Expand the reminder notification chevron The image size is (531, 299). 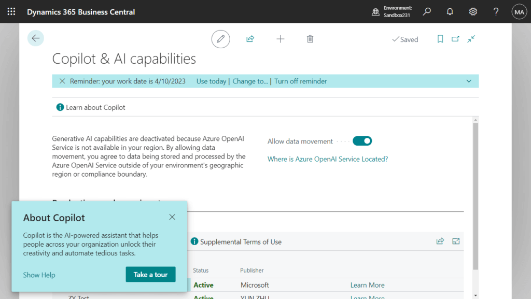(x=469, y=81)
